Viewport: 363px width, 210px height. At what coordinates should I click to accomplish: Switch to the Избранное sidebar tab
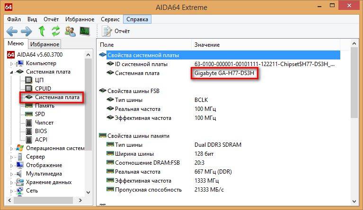click(44, 44)
